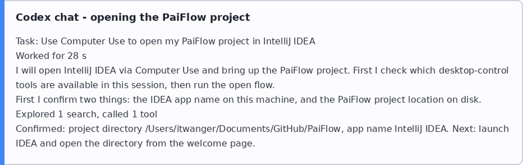Click the blue accent bar on the card's left edge
This screenshot has height=165, width=523.
point(2,82)
